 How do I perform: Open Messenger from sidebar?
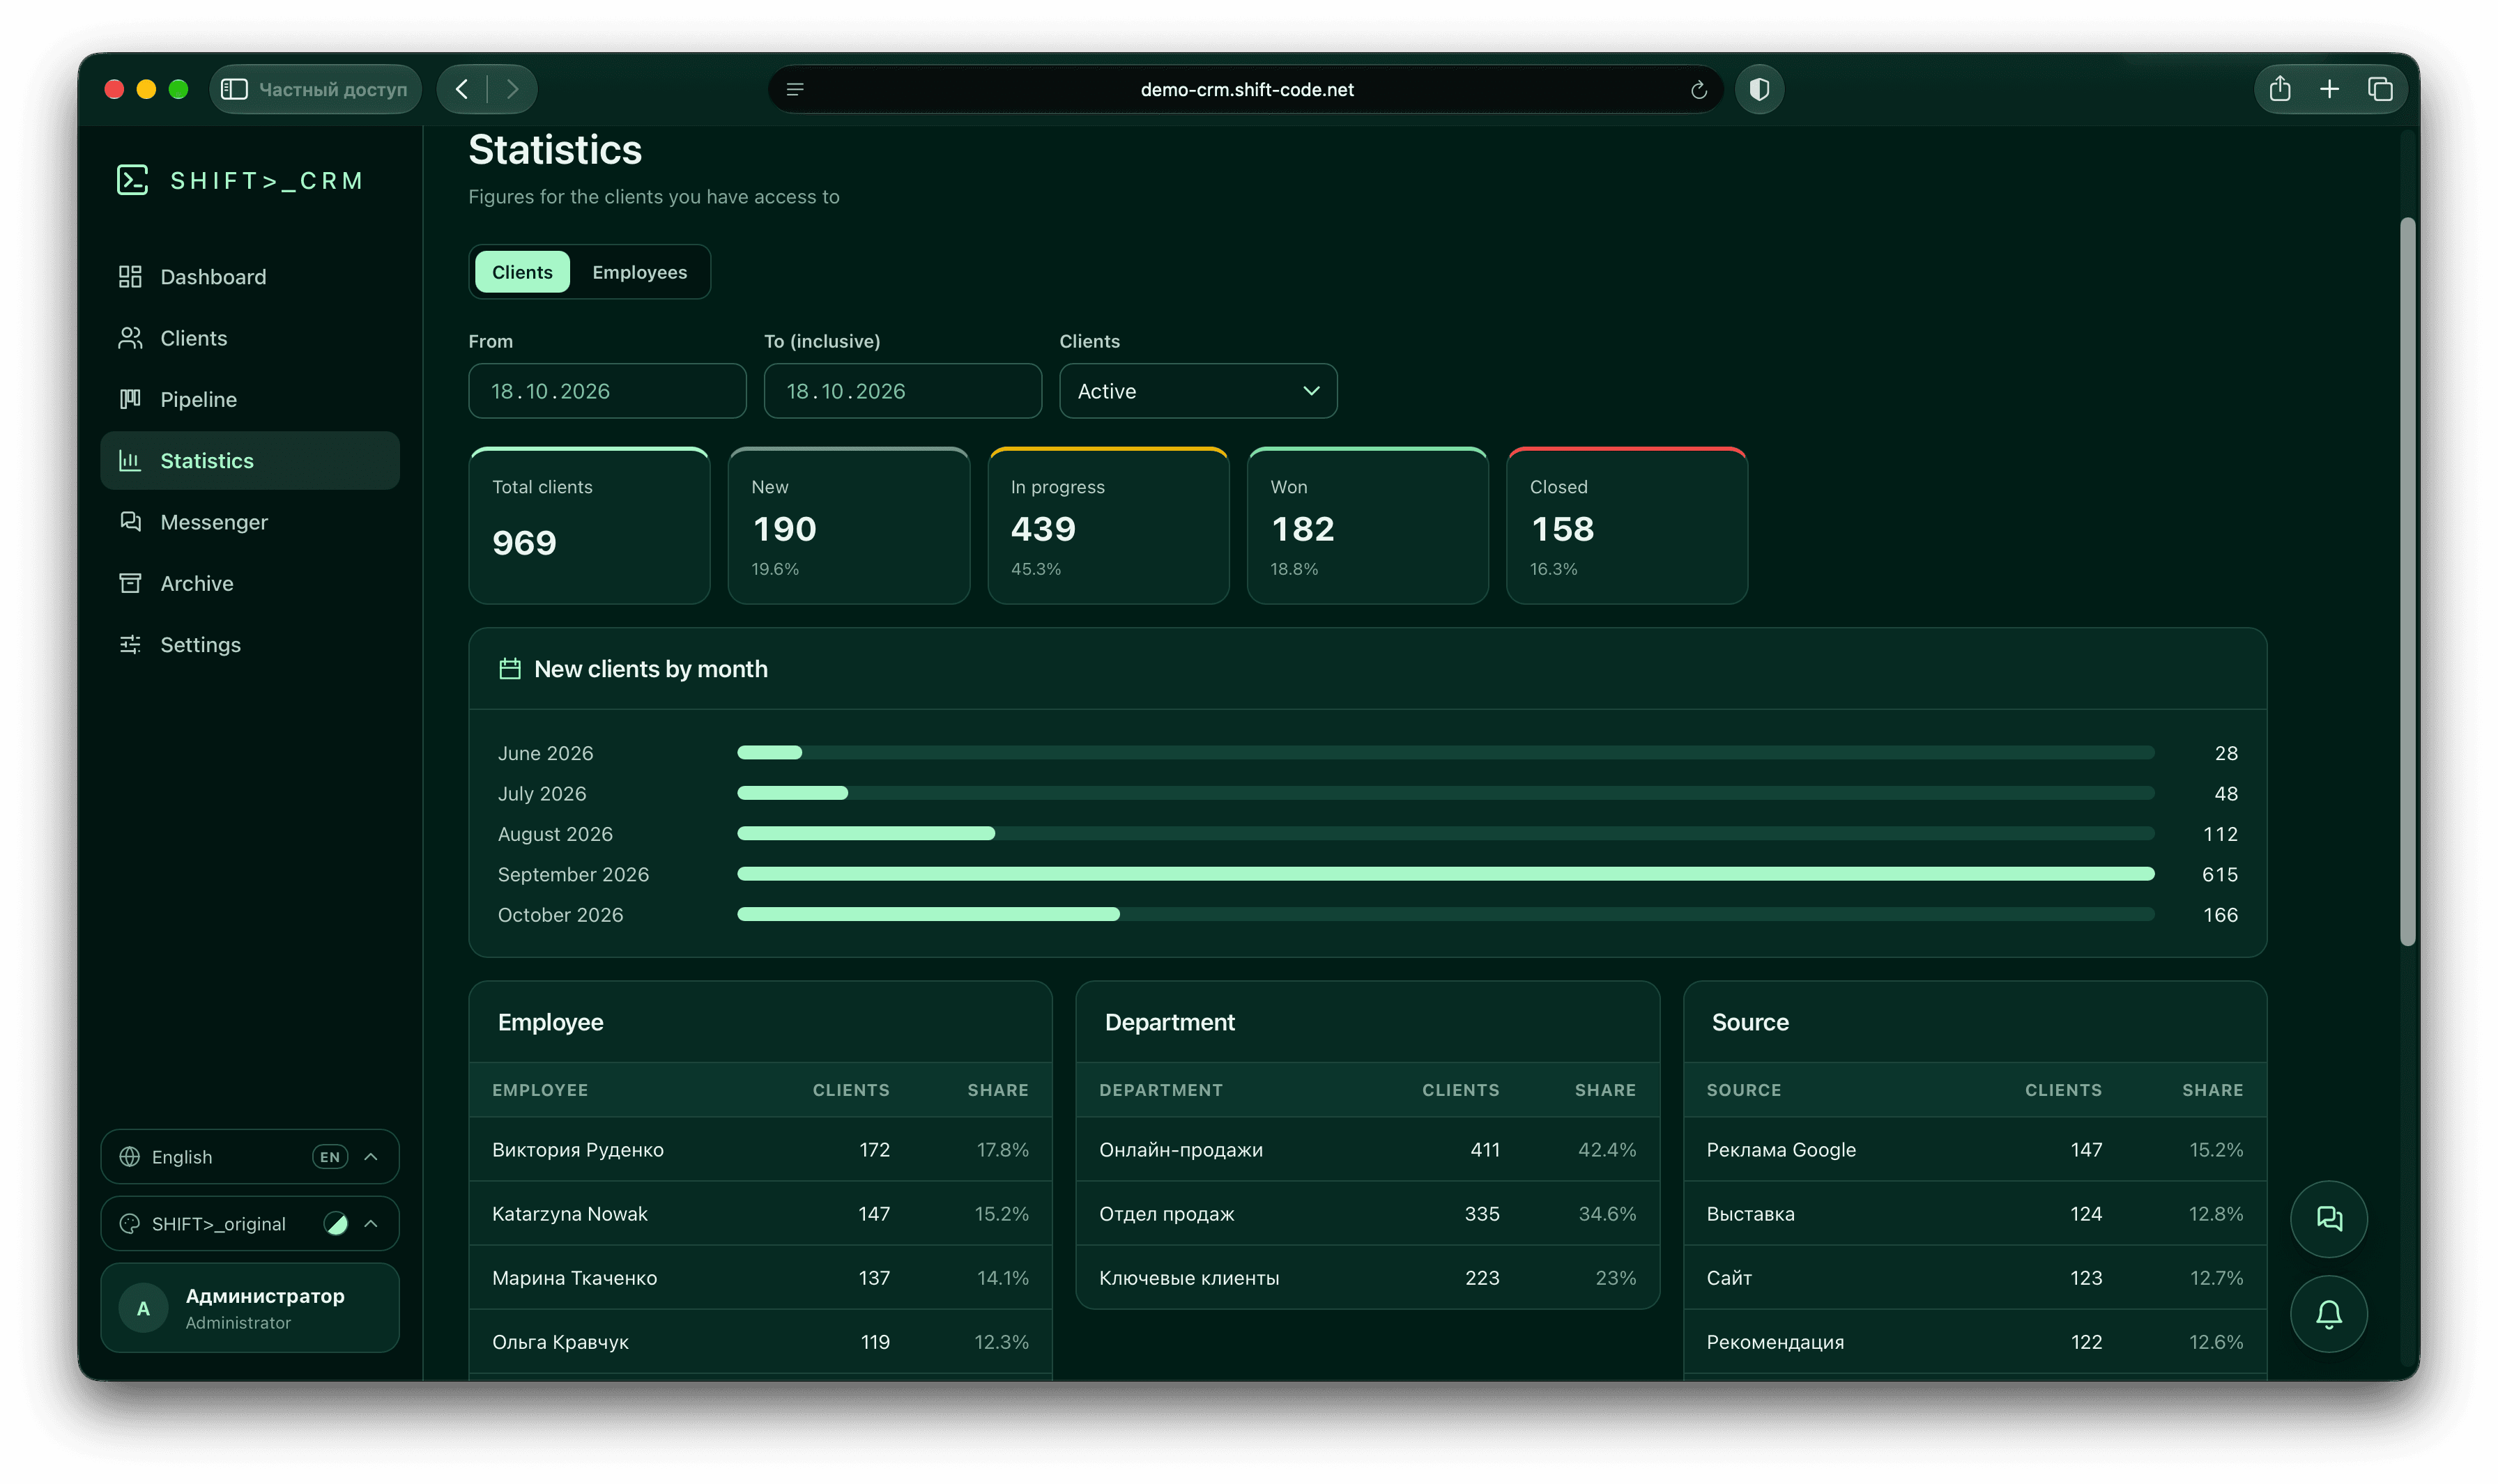click(249, 522)
